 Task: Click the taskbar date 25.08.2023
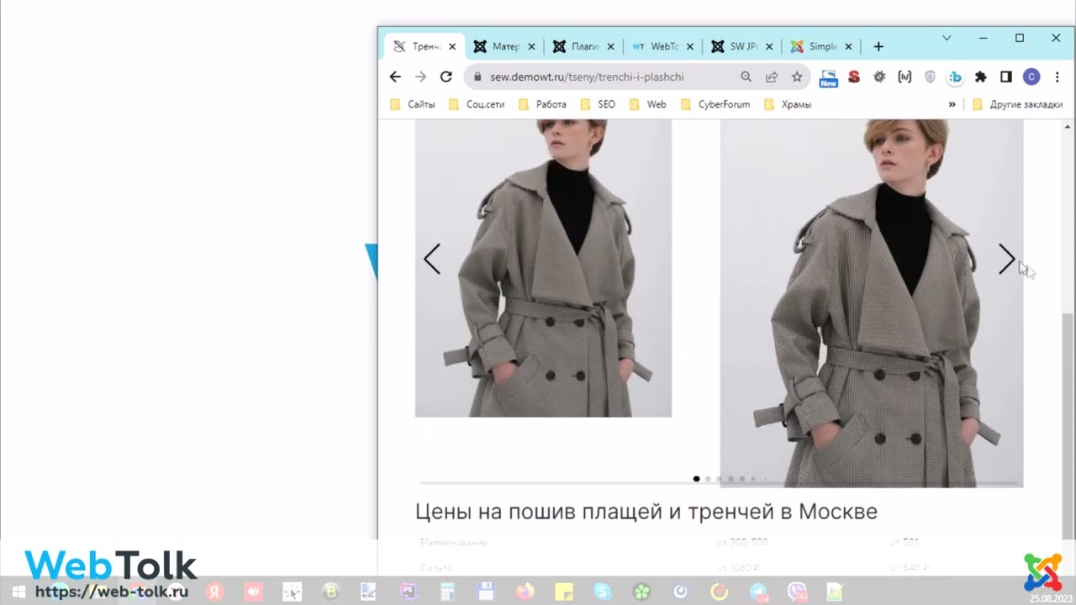[x=1051, y=598]
